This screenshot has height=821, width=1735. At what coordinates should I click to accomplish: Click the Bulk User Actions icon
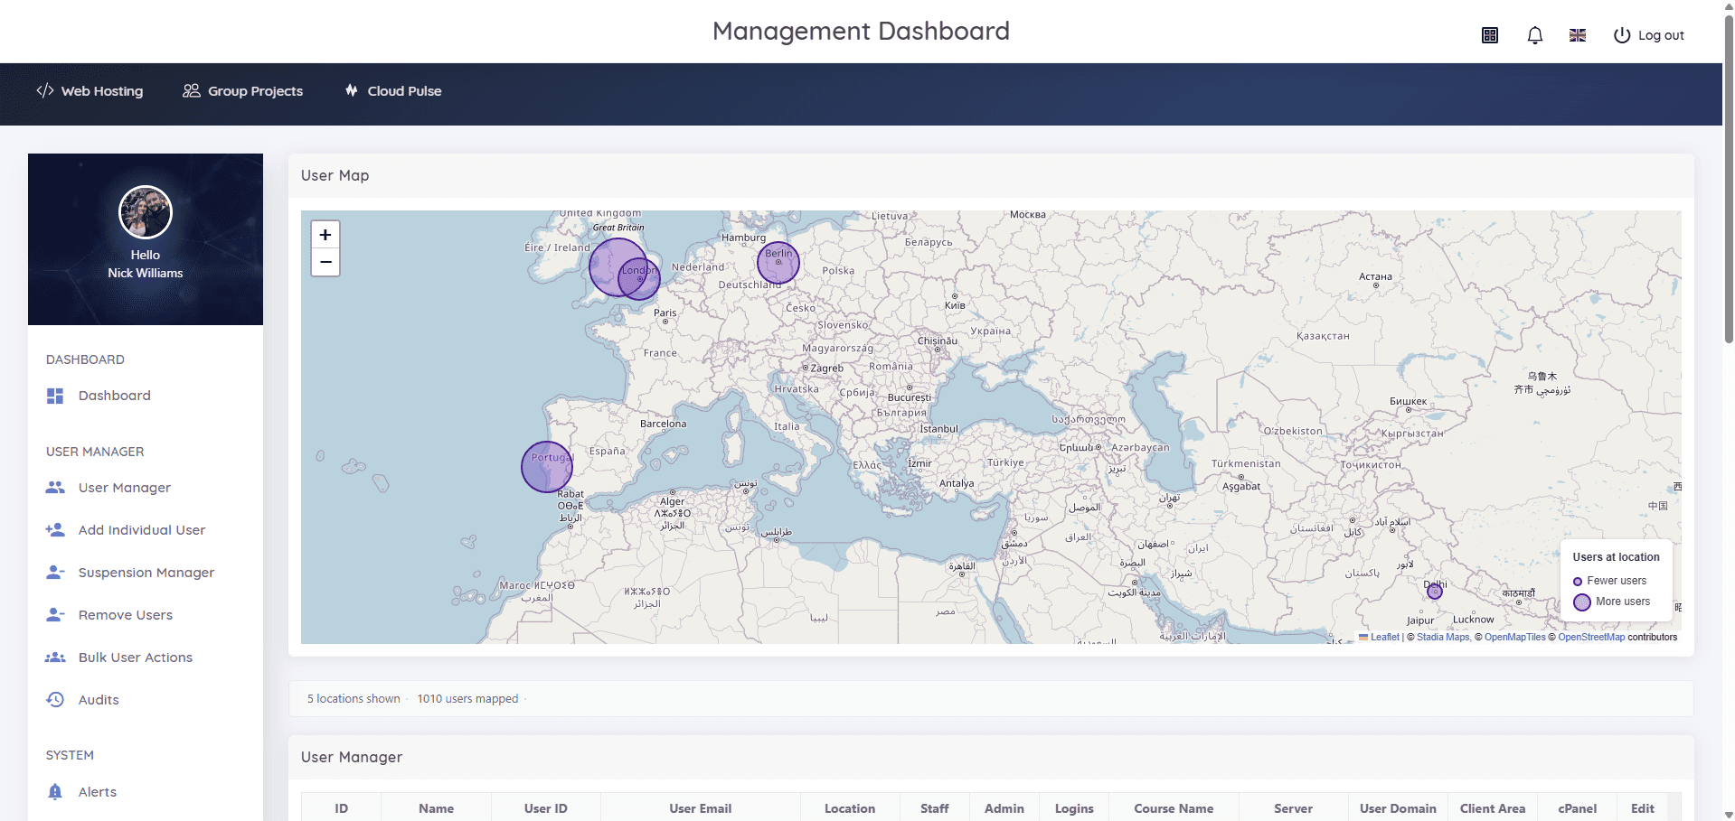click(55, 658)
